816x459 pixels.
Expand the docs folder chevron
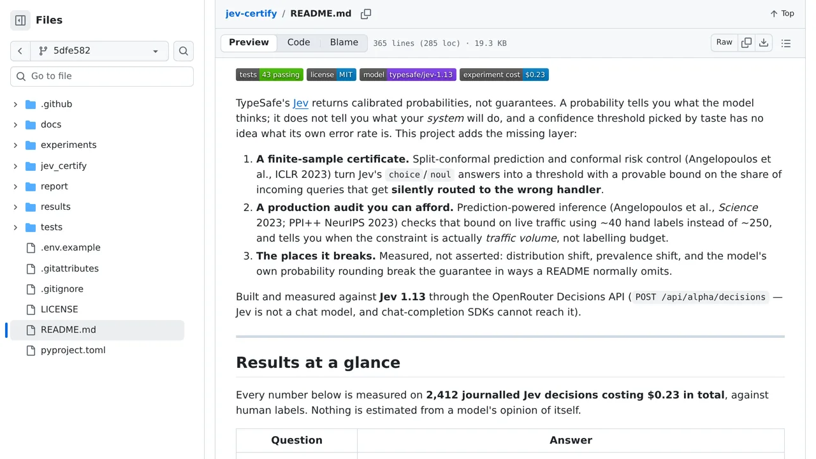click(15, 124)
